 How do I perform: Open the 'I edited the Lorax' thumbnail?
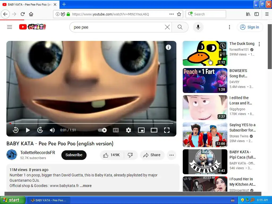point(205,108)
